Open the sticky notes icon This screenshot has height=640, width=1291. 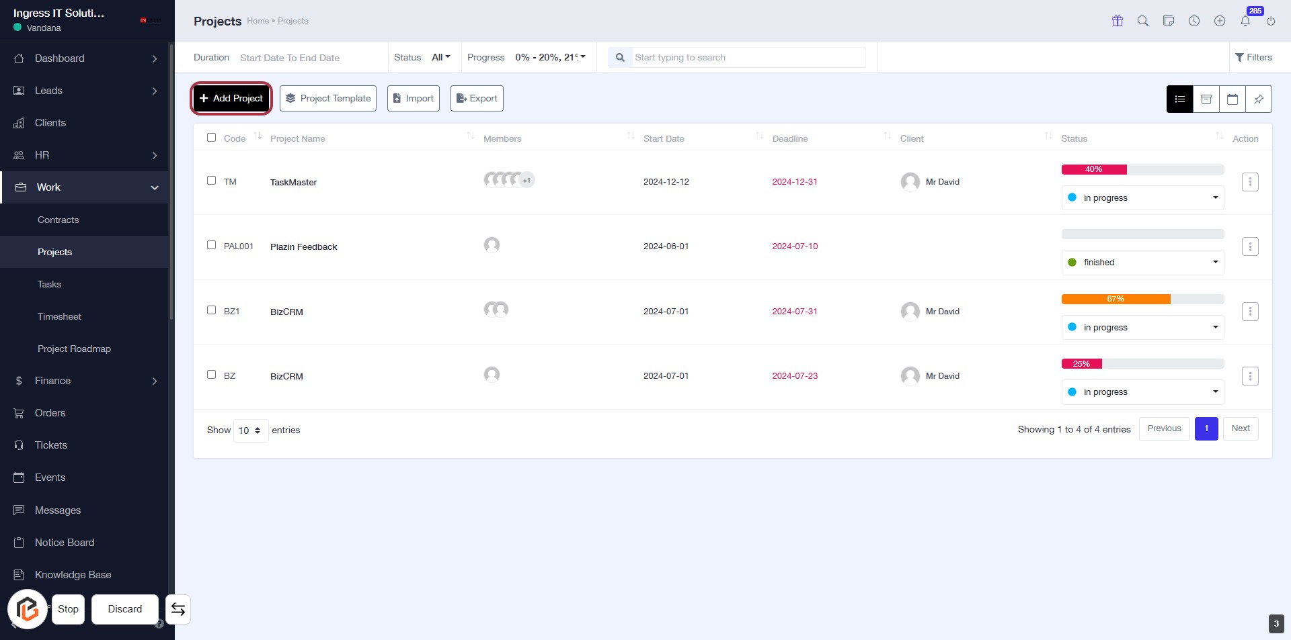coord(1169,21)
